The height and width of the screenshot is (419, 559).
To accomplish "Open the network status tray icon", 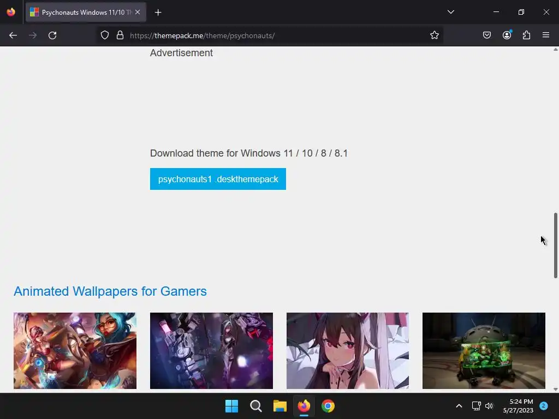I will point(476,406).
